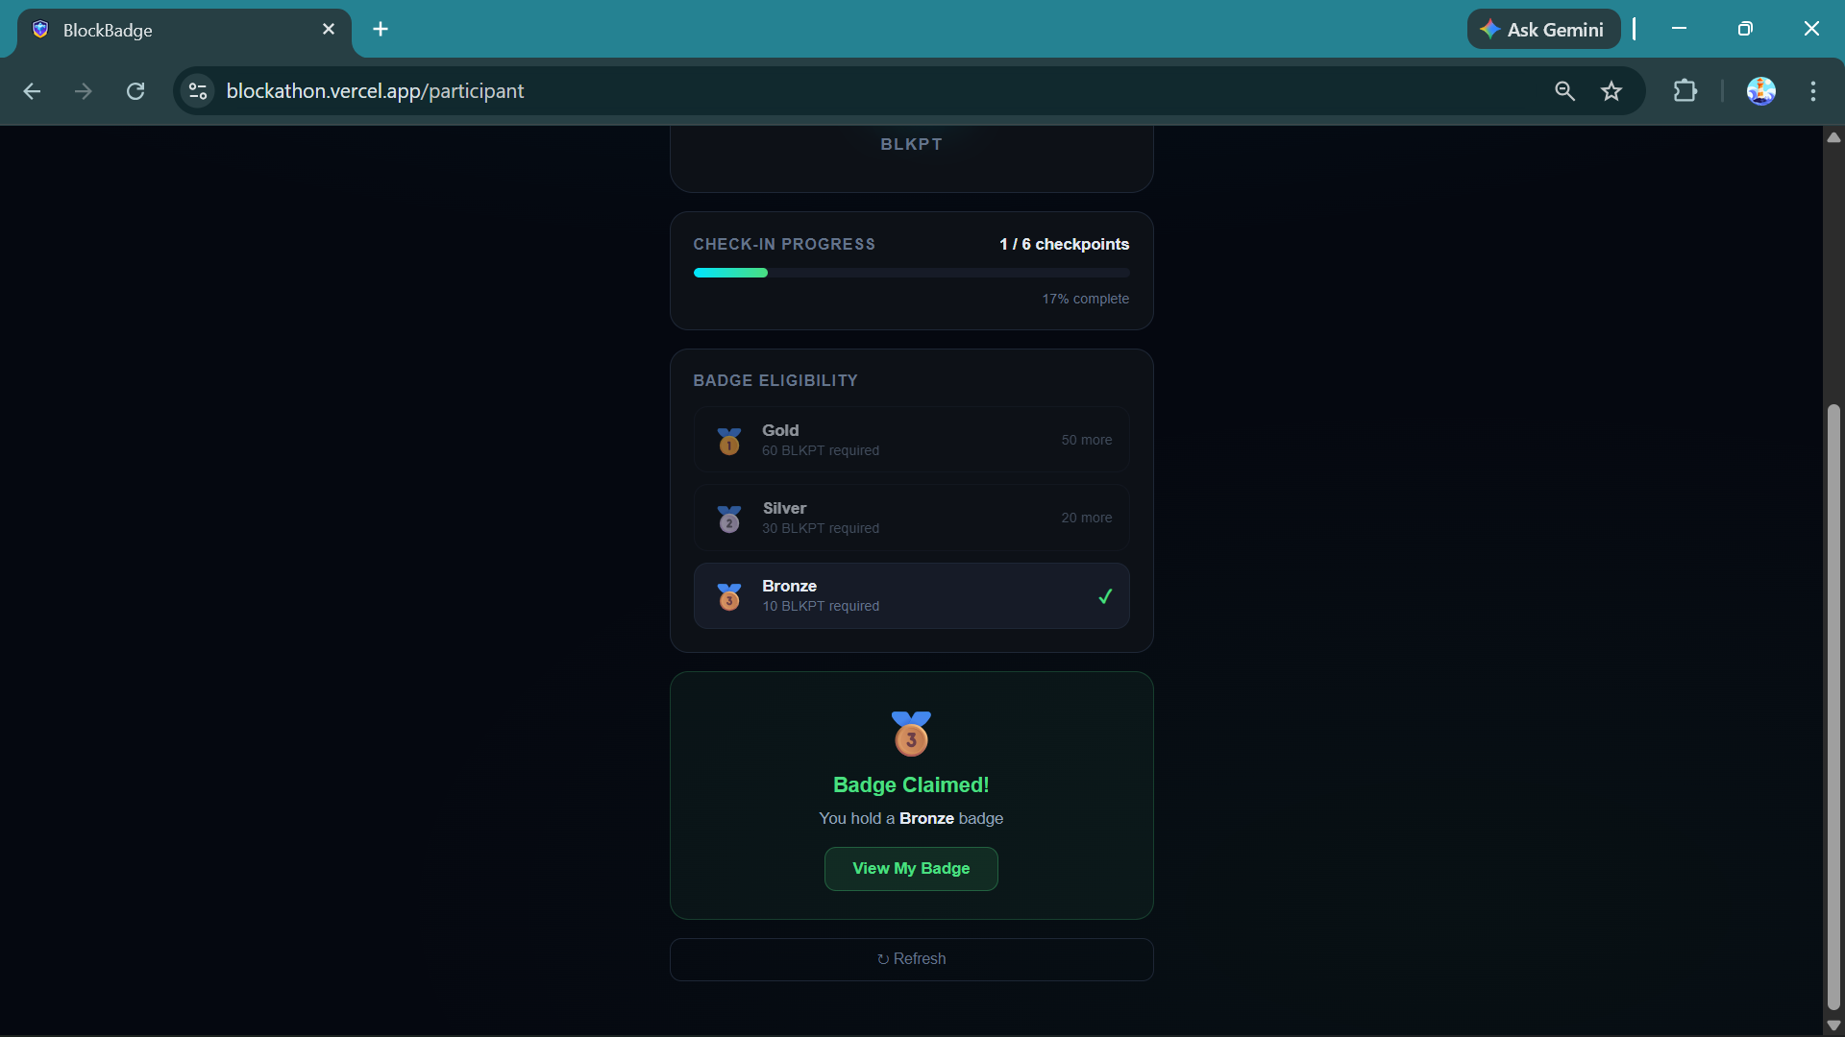This screenshot has height=1037, width=1845.
Task: Open the Chrome profile avatar
Action: coord(1760,91)
